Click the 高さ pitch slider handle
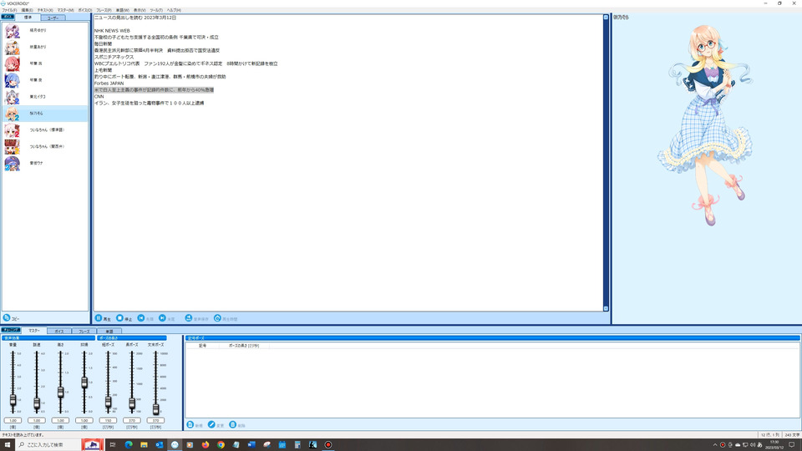 60,393
